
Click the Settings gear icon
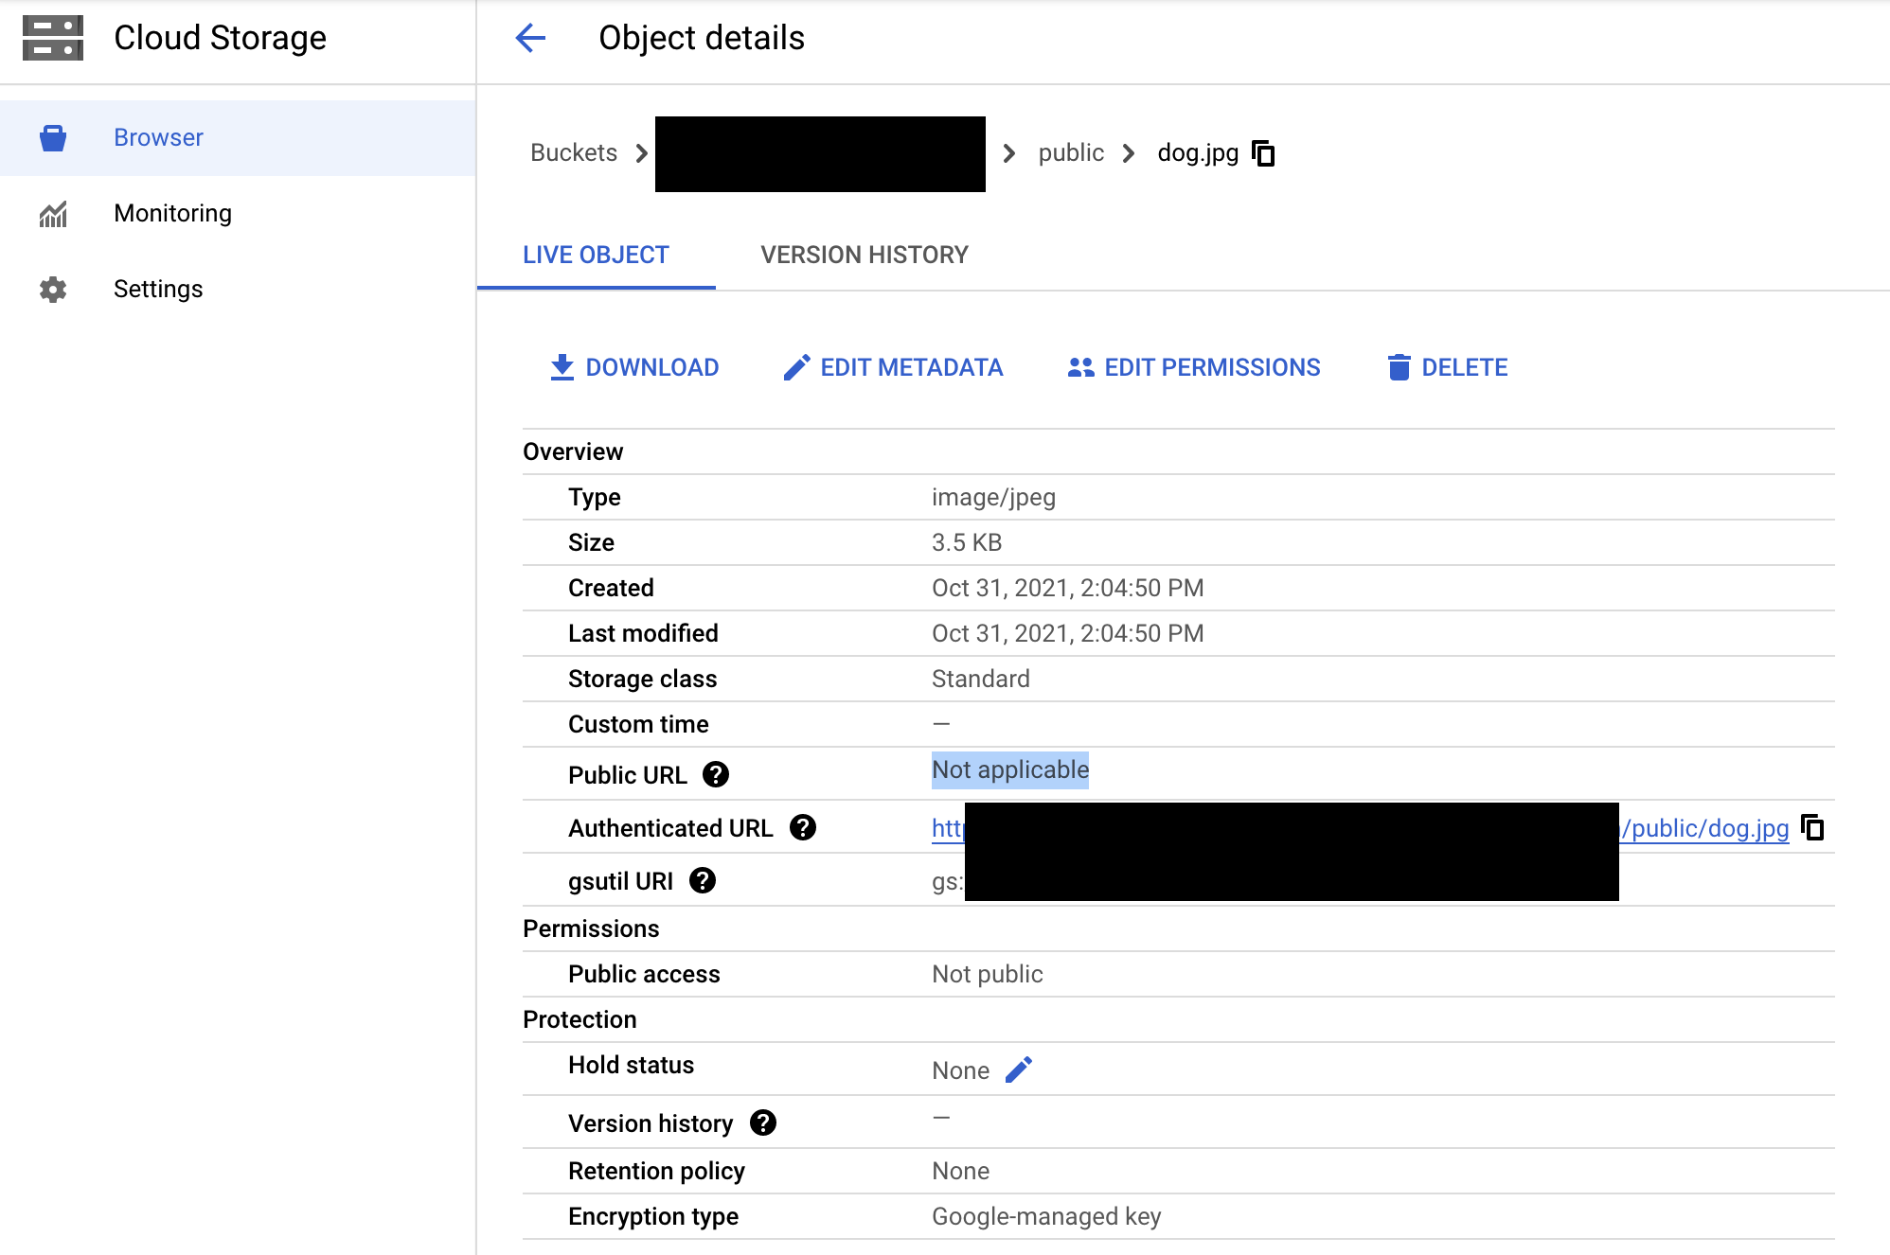pos(50,289)
